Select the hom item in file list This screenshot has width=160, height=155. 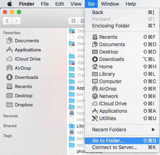(x=76, y=113)
